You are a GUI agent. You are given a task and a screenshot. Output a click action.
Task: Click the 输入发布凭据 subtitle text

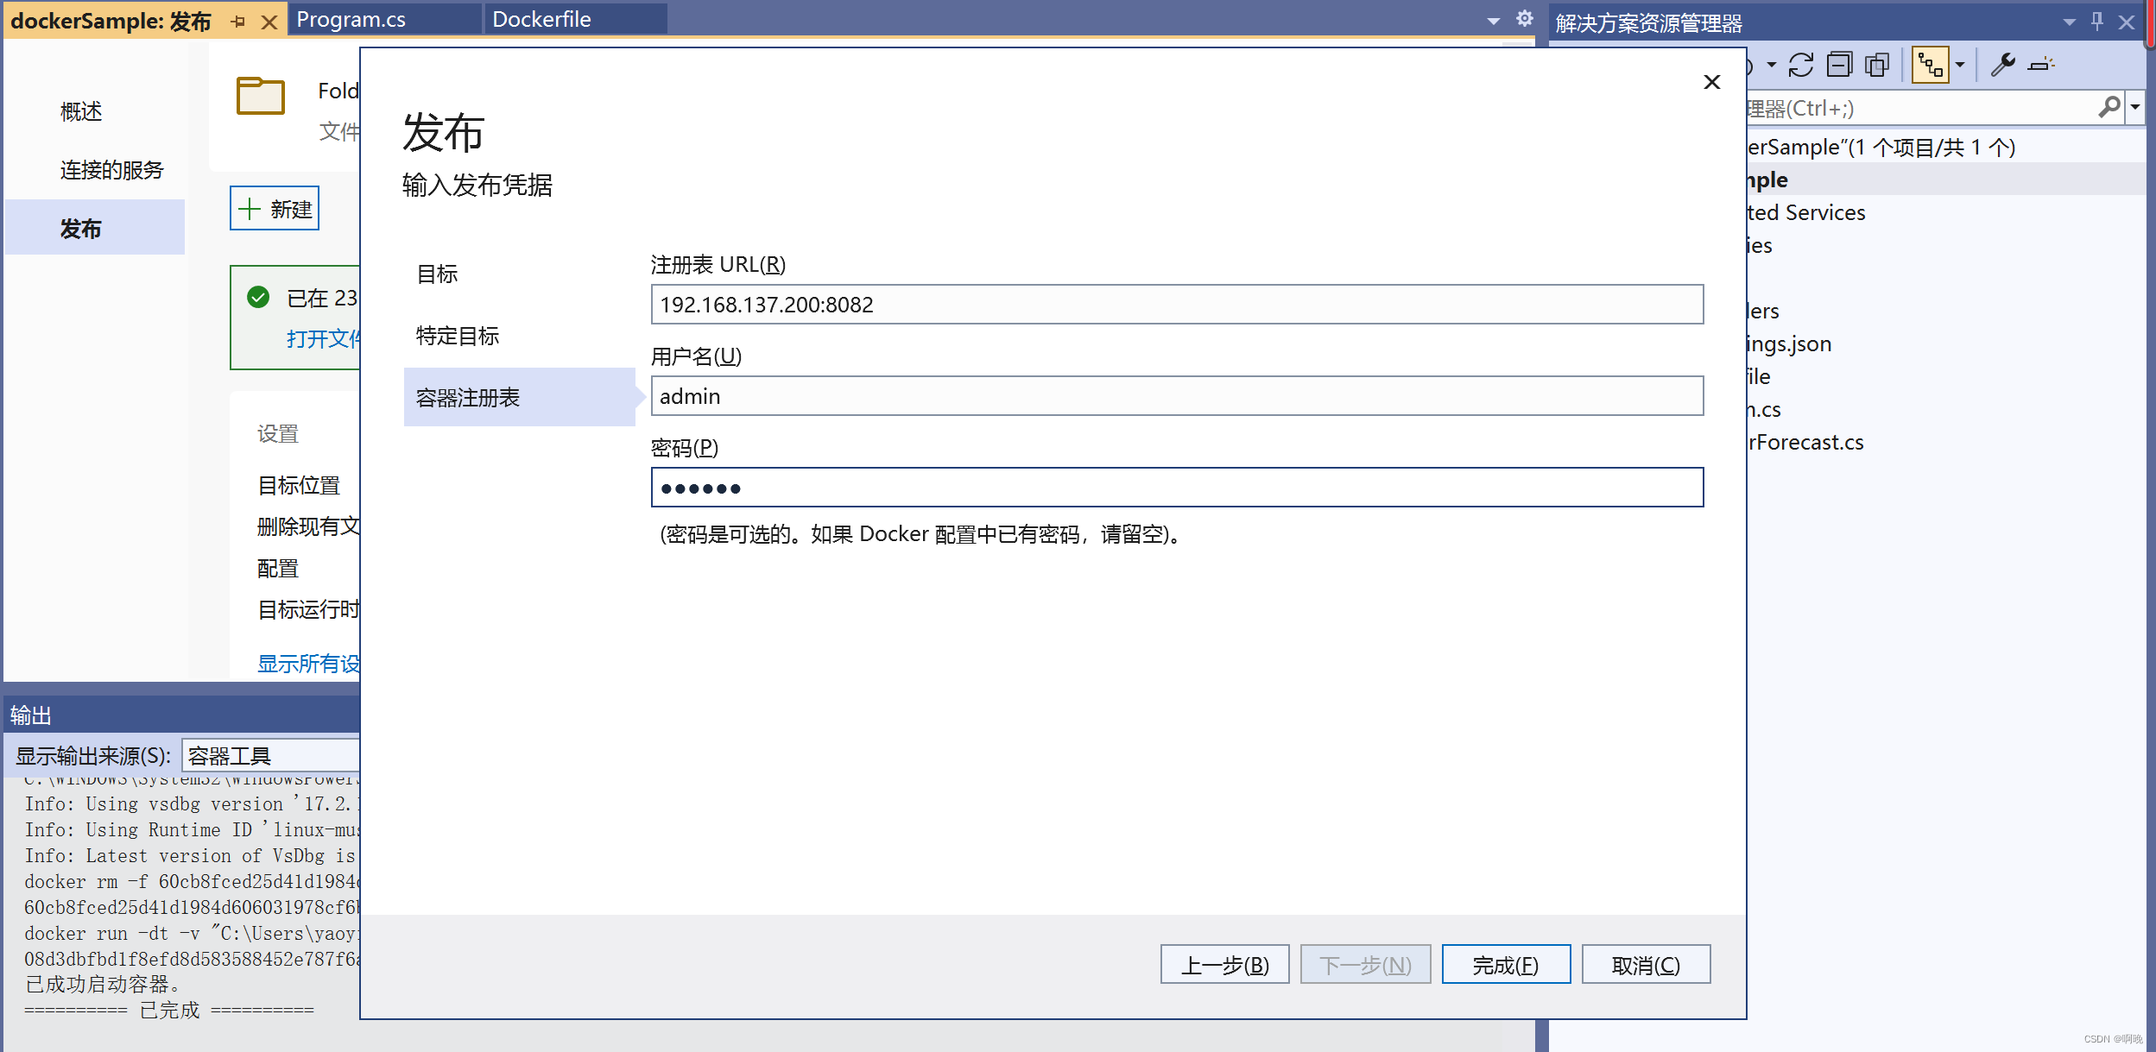pos(477,185)
